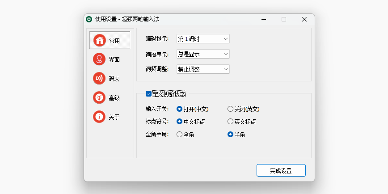Select 关闭(英文) radio button
This screenshot has width=388, height=194.
(230, 109)
